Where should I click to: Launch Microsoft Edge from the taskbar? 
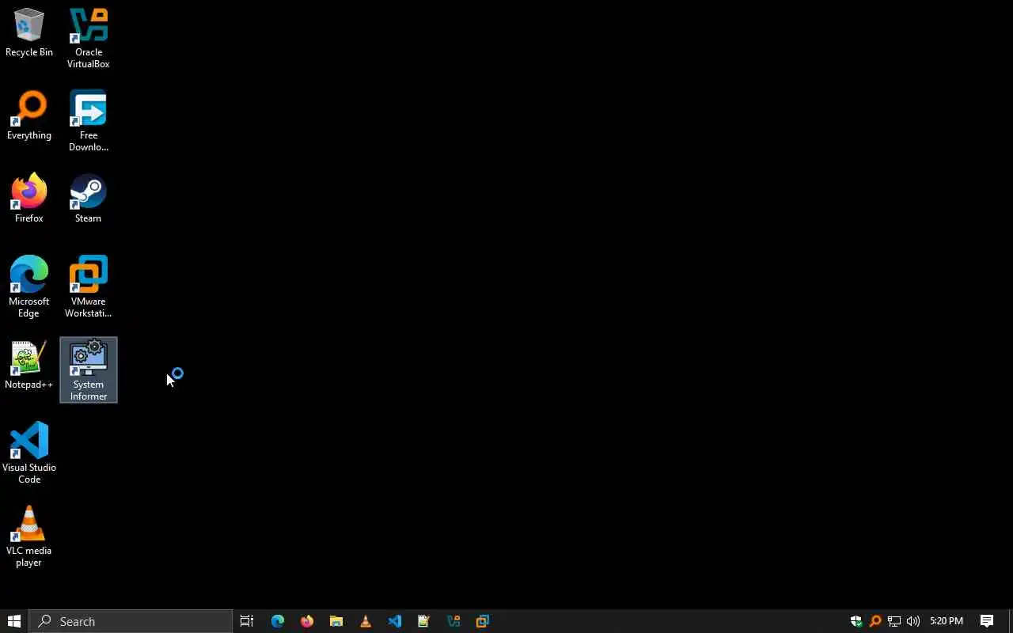pyautogui.click(x=278, y=621)
